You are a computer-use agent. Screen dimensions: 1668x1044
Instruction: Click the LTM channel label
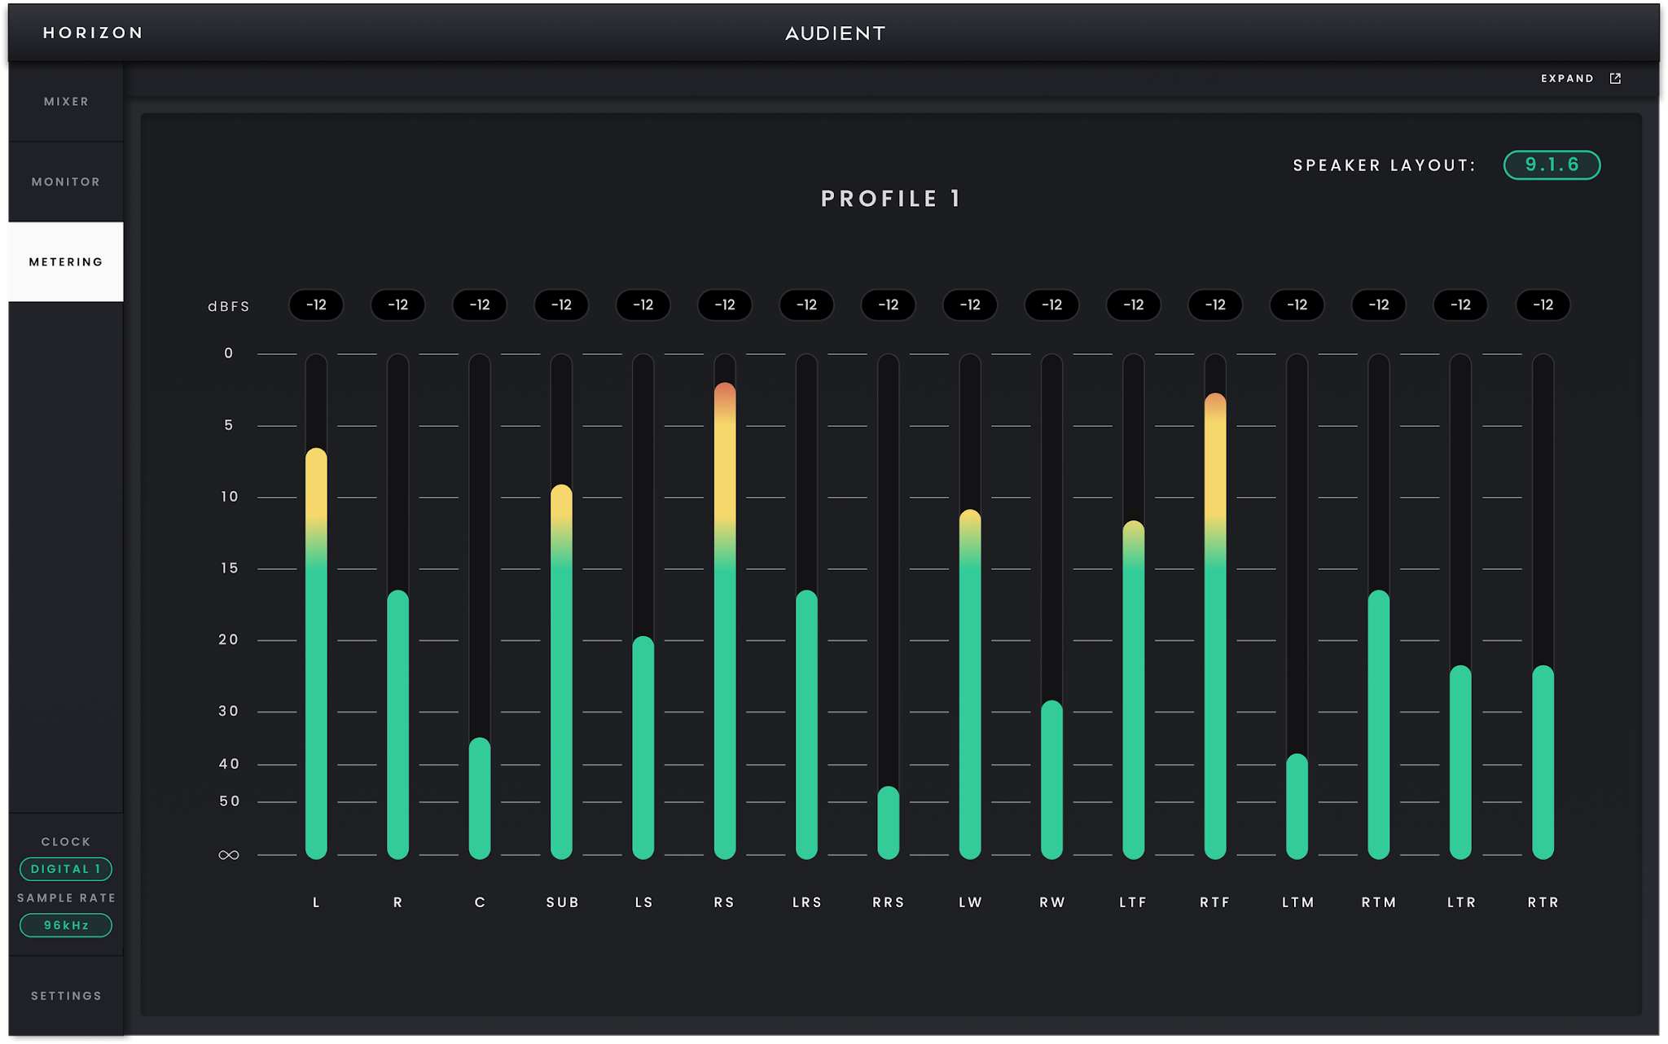pos(1297,902)
